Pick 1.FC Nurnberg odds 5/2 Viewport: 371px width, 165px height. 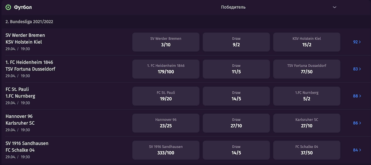pos(307,96)
